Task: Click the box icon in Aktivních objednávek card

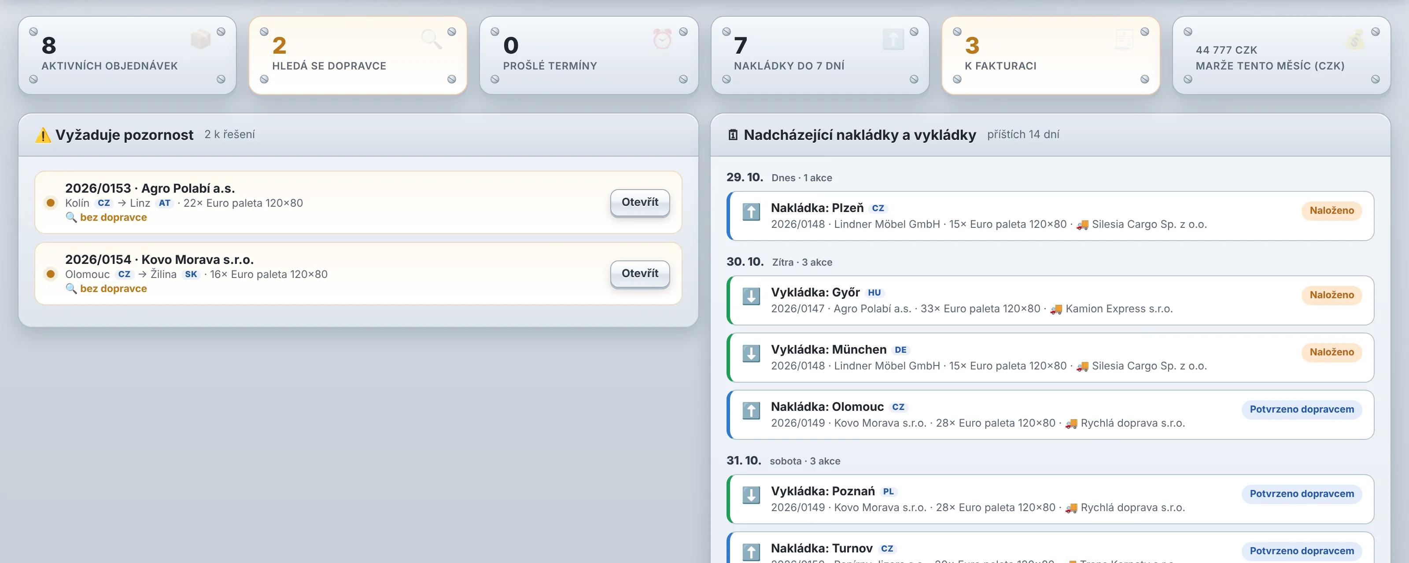Action: [200, 39]
